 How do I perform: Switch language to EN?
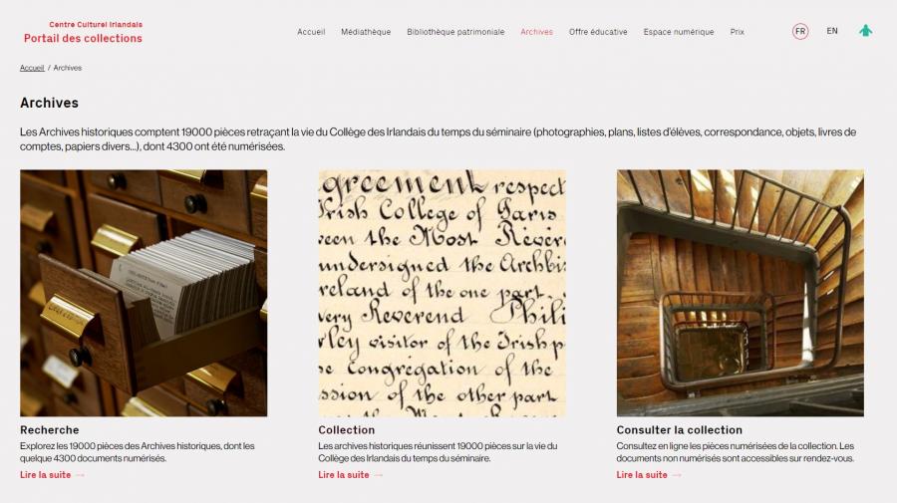[832, 31]
